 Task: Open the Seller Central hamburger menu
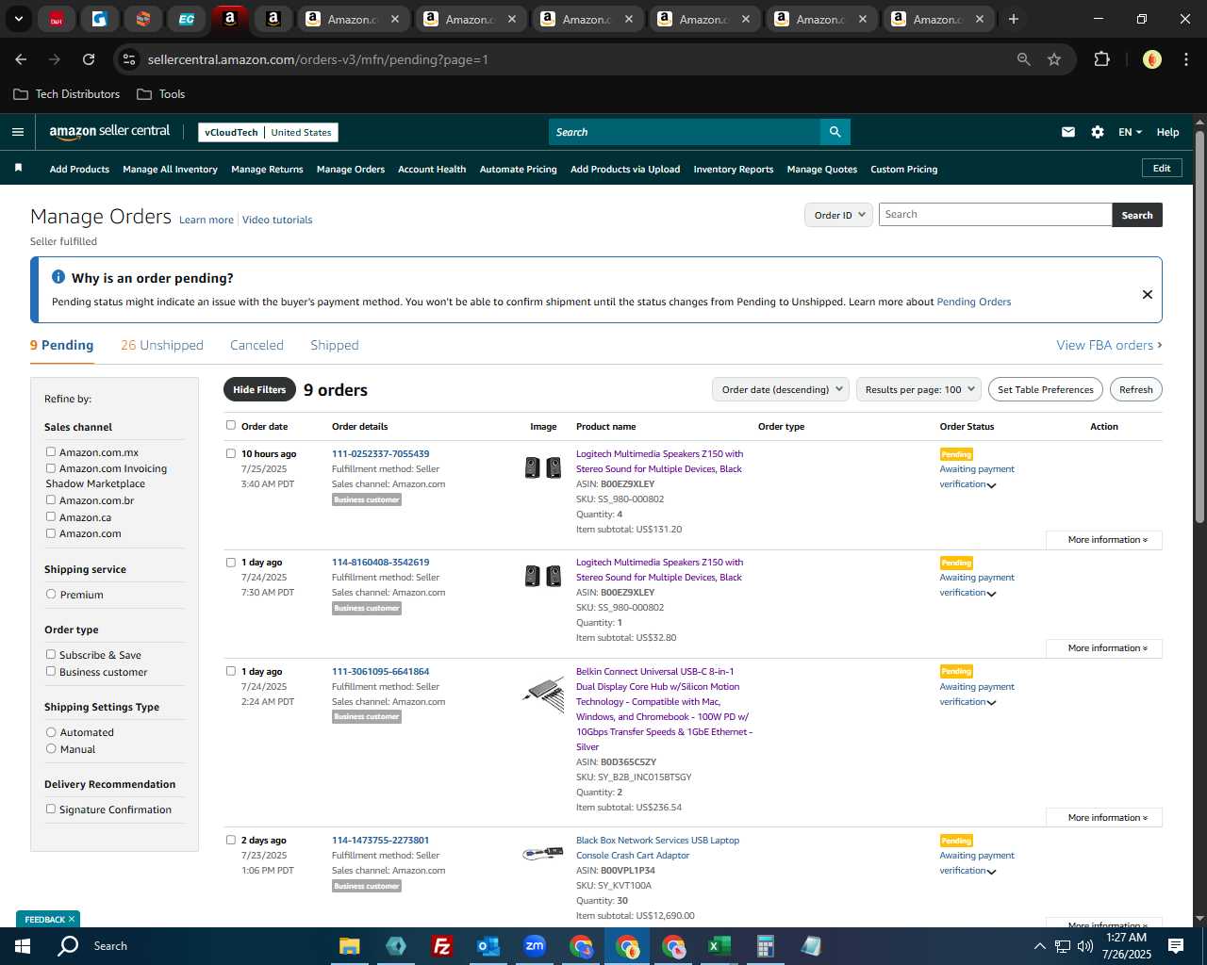coord(18,132)
